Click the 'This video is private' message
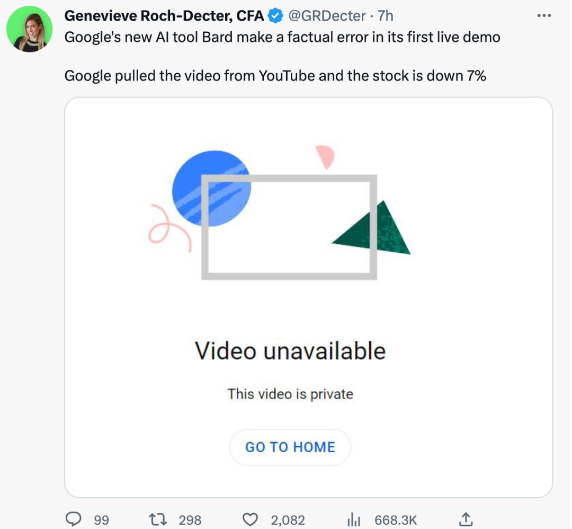Screen dimensions: 572x529 pyautogui.click(x=290, y=394)
